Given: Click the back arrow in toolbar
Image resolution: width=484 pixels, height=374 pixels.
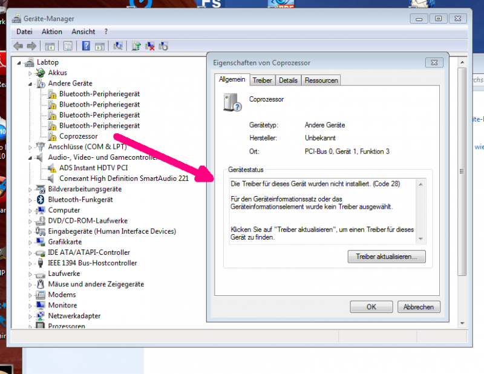Looking at the screenshot, I should click(x=18, y=46).
